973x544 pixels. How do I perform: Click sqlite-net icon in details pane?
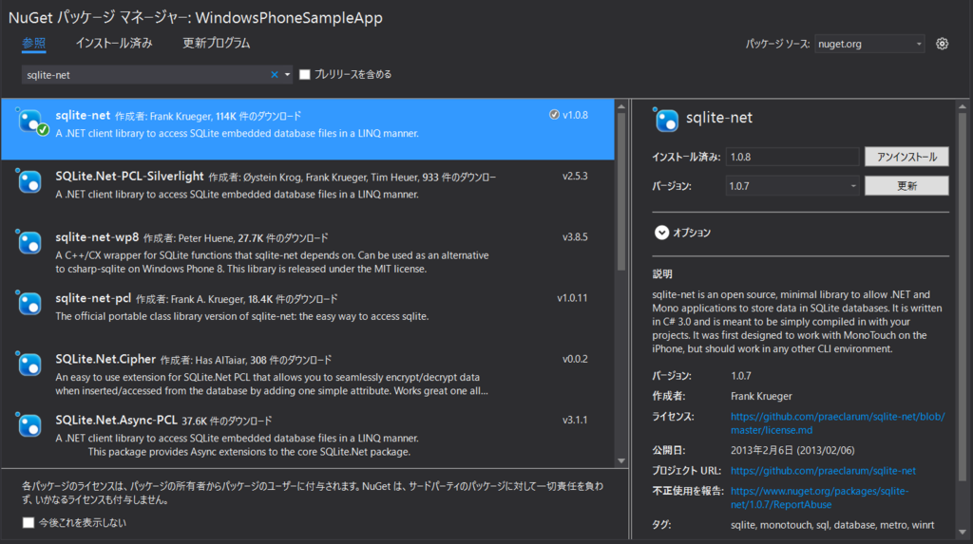pos(666,119)
